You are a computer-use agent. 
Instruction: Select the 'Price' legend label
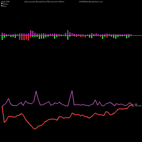click(x=5, y=6)
